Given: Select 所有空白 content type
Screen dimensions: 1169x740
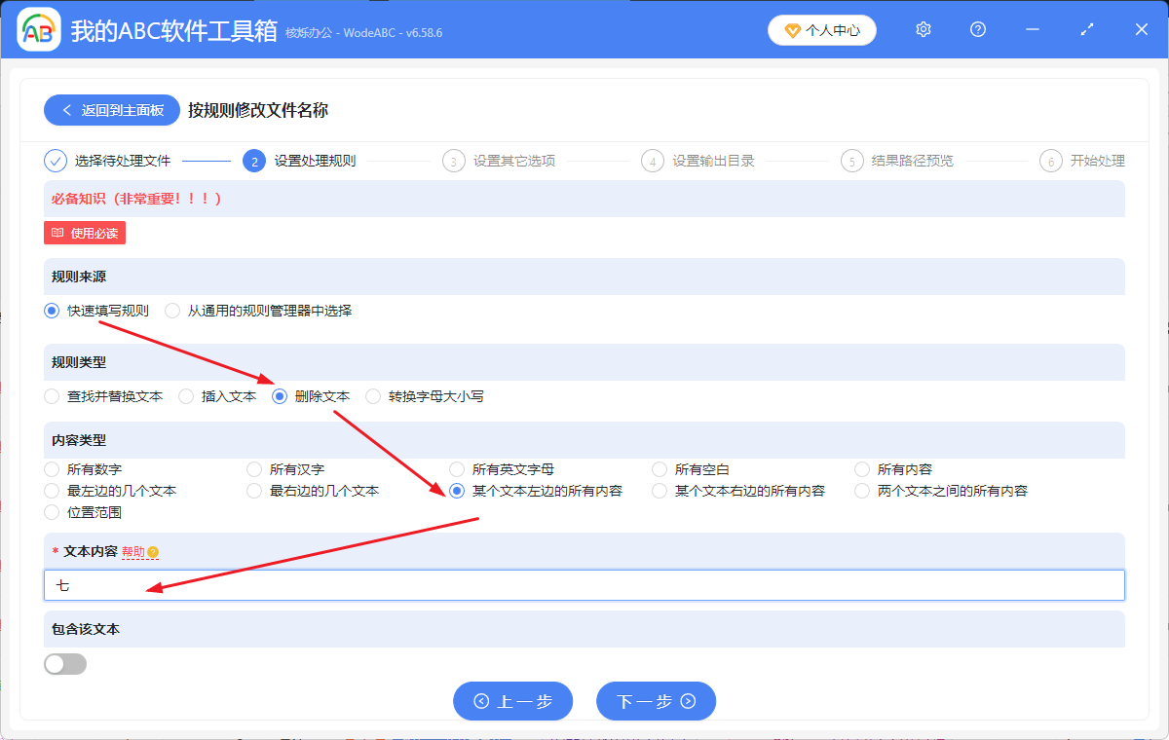Looking at the screenshot, I should [659, 468].
